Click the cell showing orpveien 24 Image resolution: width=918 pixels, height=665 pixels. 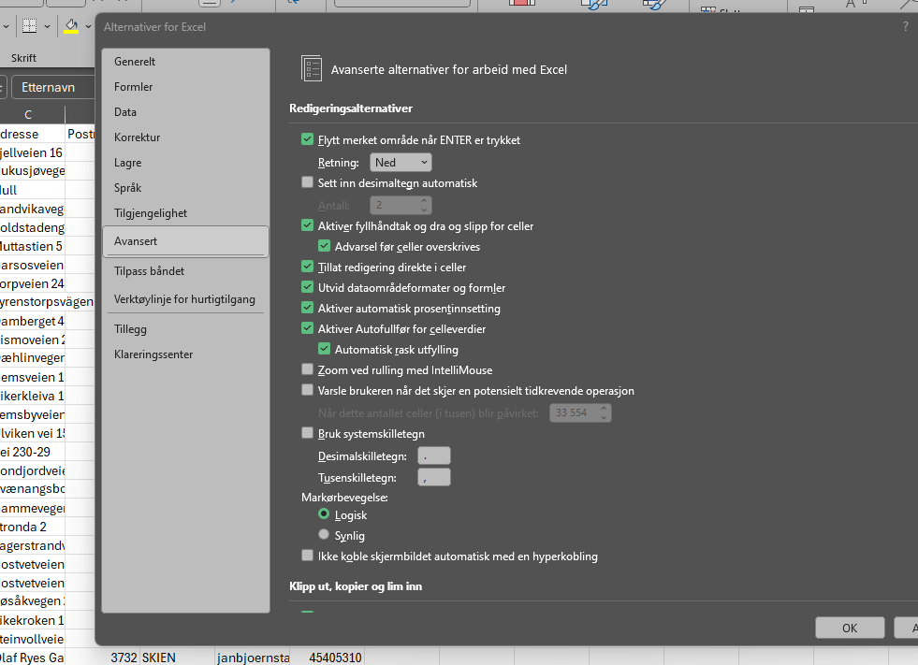pos(32,283)
